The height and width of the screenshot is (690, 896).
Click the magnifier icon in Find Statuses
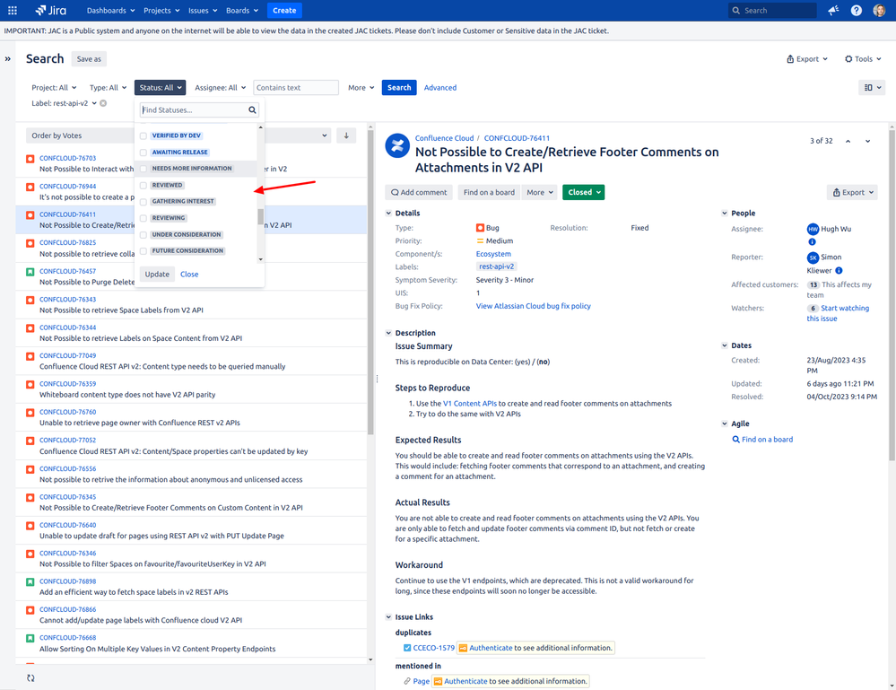coord(252,109)
